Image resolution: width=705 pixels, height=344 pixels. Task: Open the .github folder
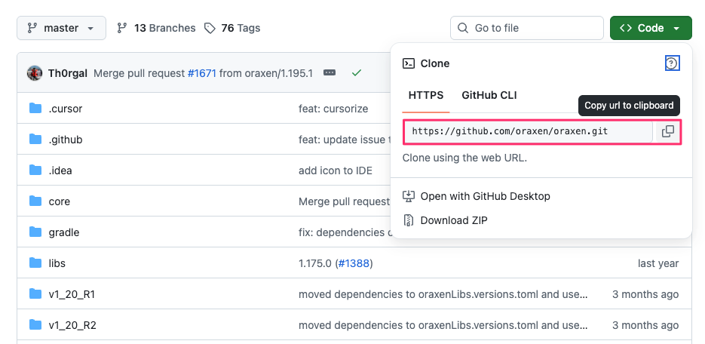(66, 140)
